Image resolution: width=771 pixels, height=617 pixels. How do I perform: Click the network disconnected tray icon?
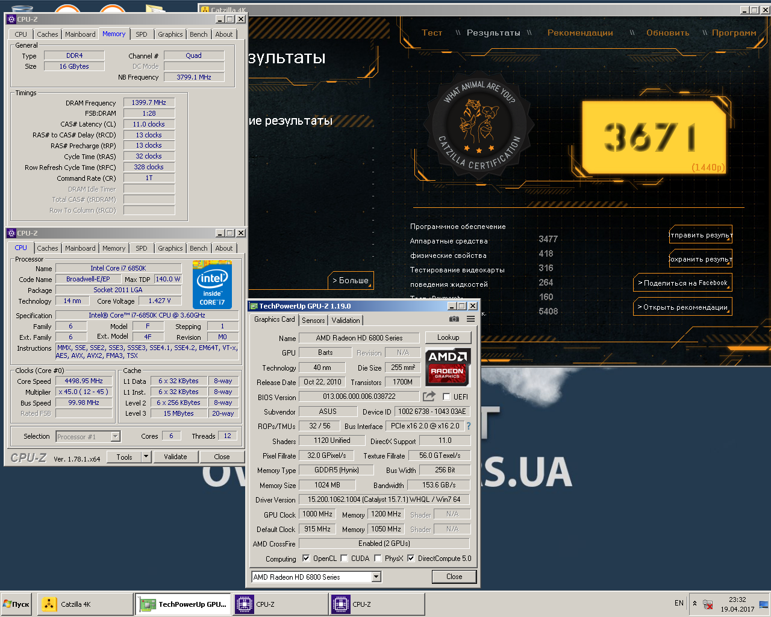pos(708,604)
